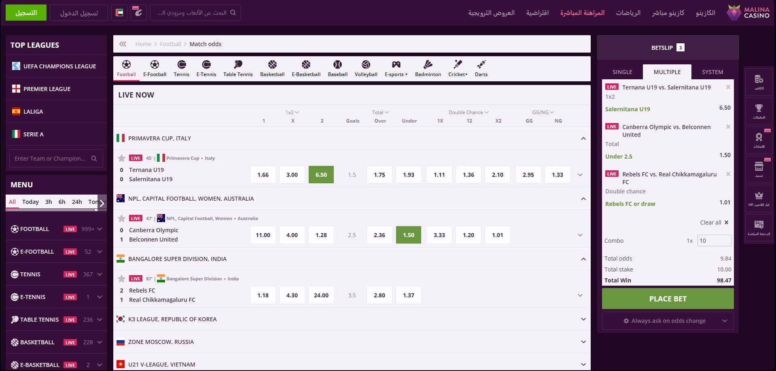Remove Ternana vs Salernitana from betslip
Screen dimensions: 776x371
728,87
